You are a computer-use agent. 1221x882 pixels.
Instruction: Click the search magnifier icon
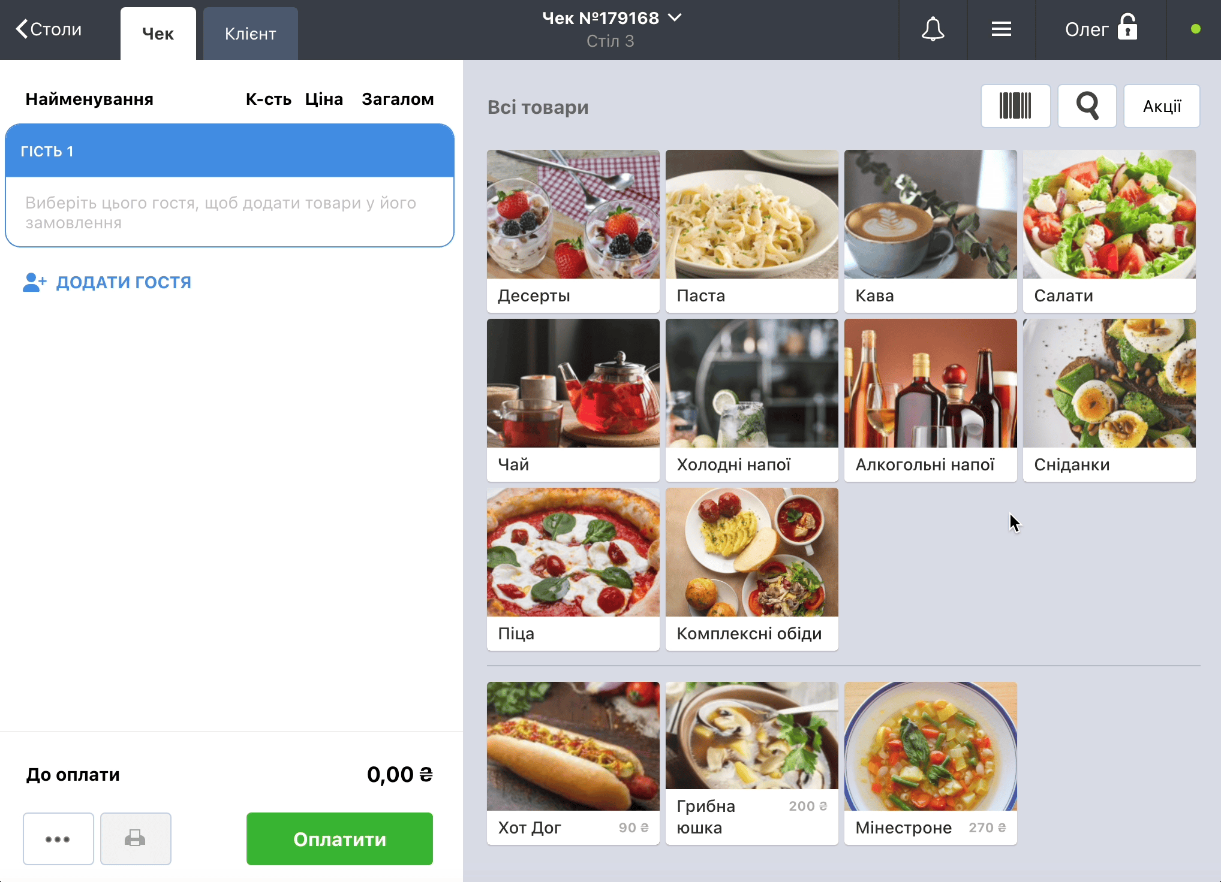(x=1087, y=106)
